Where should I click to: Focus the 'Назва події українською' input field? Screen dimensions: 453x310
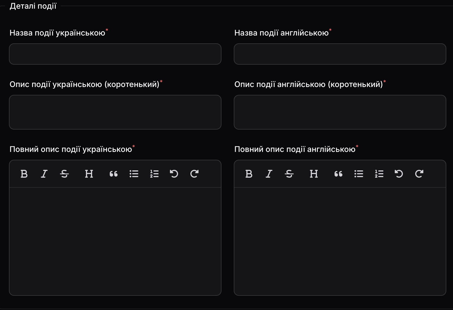tap(115, 54)
